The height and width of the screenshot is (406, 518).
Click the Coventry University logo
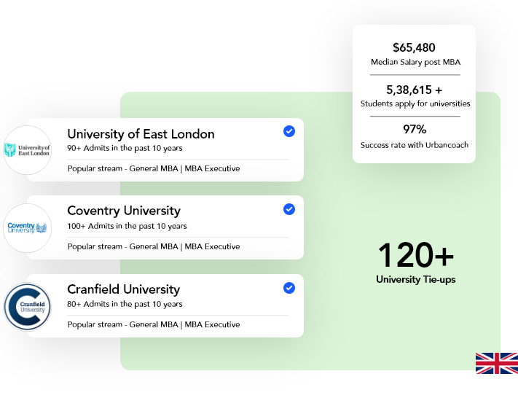coord(28,228)
